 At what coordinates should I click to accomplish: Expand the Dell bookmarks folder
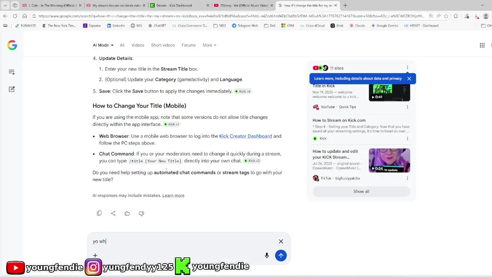coord(269,26)
